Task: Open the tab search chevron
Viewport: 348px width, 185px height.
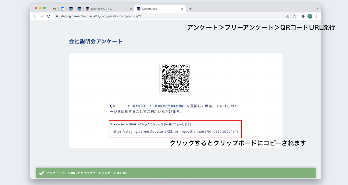Action: (316, 9)
